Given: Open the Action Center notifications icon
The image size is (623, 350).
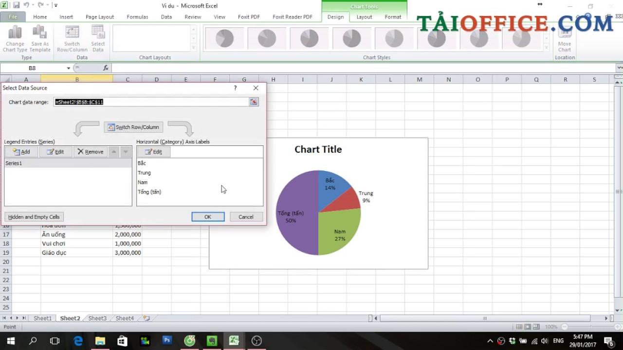Looking at the screenshot, I should click(608, 341).
